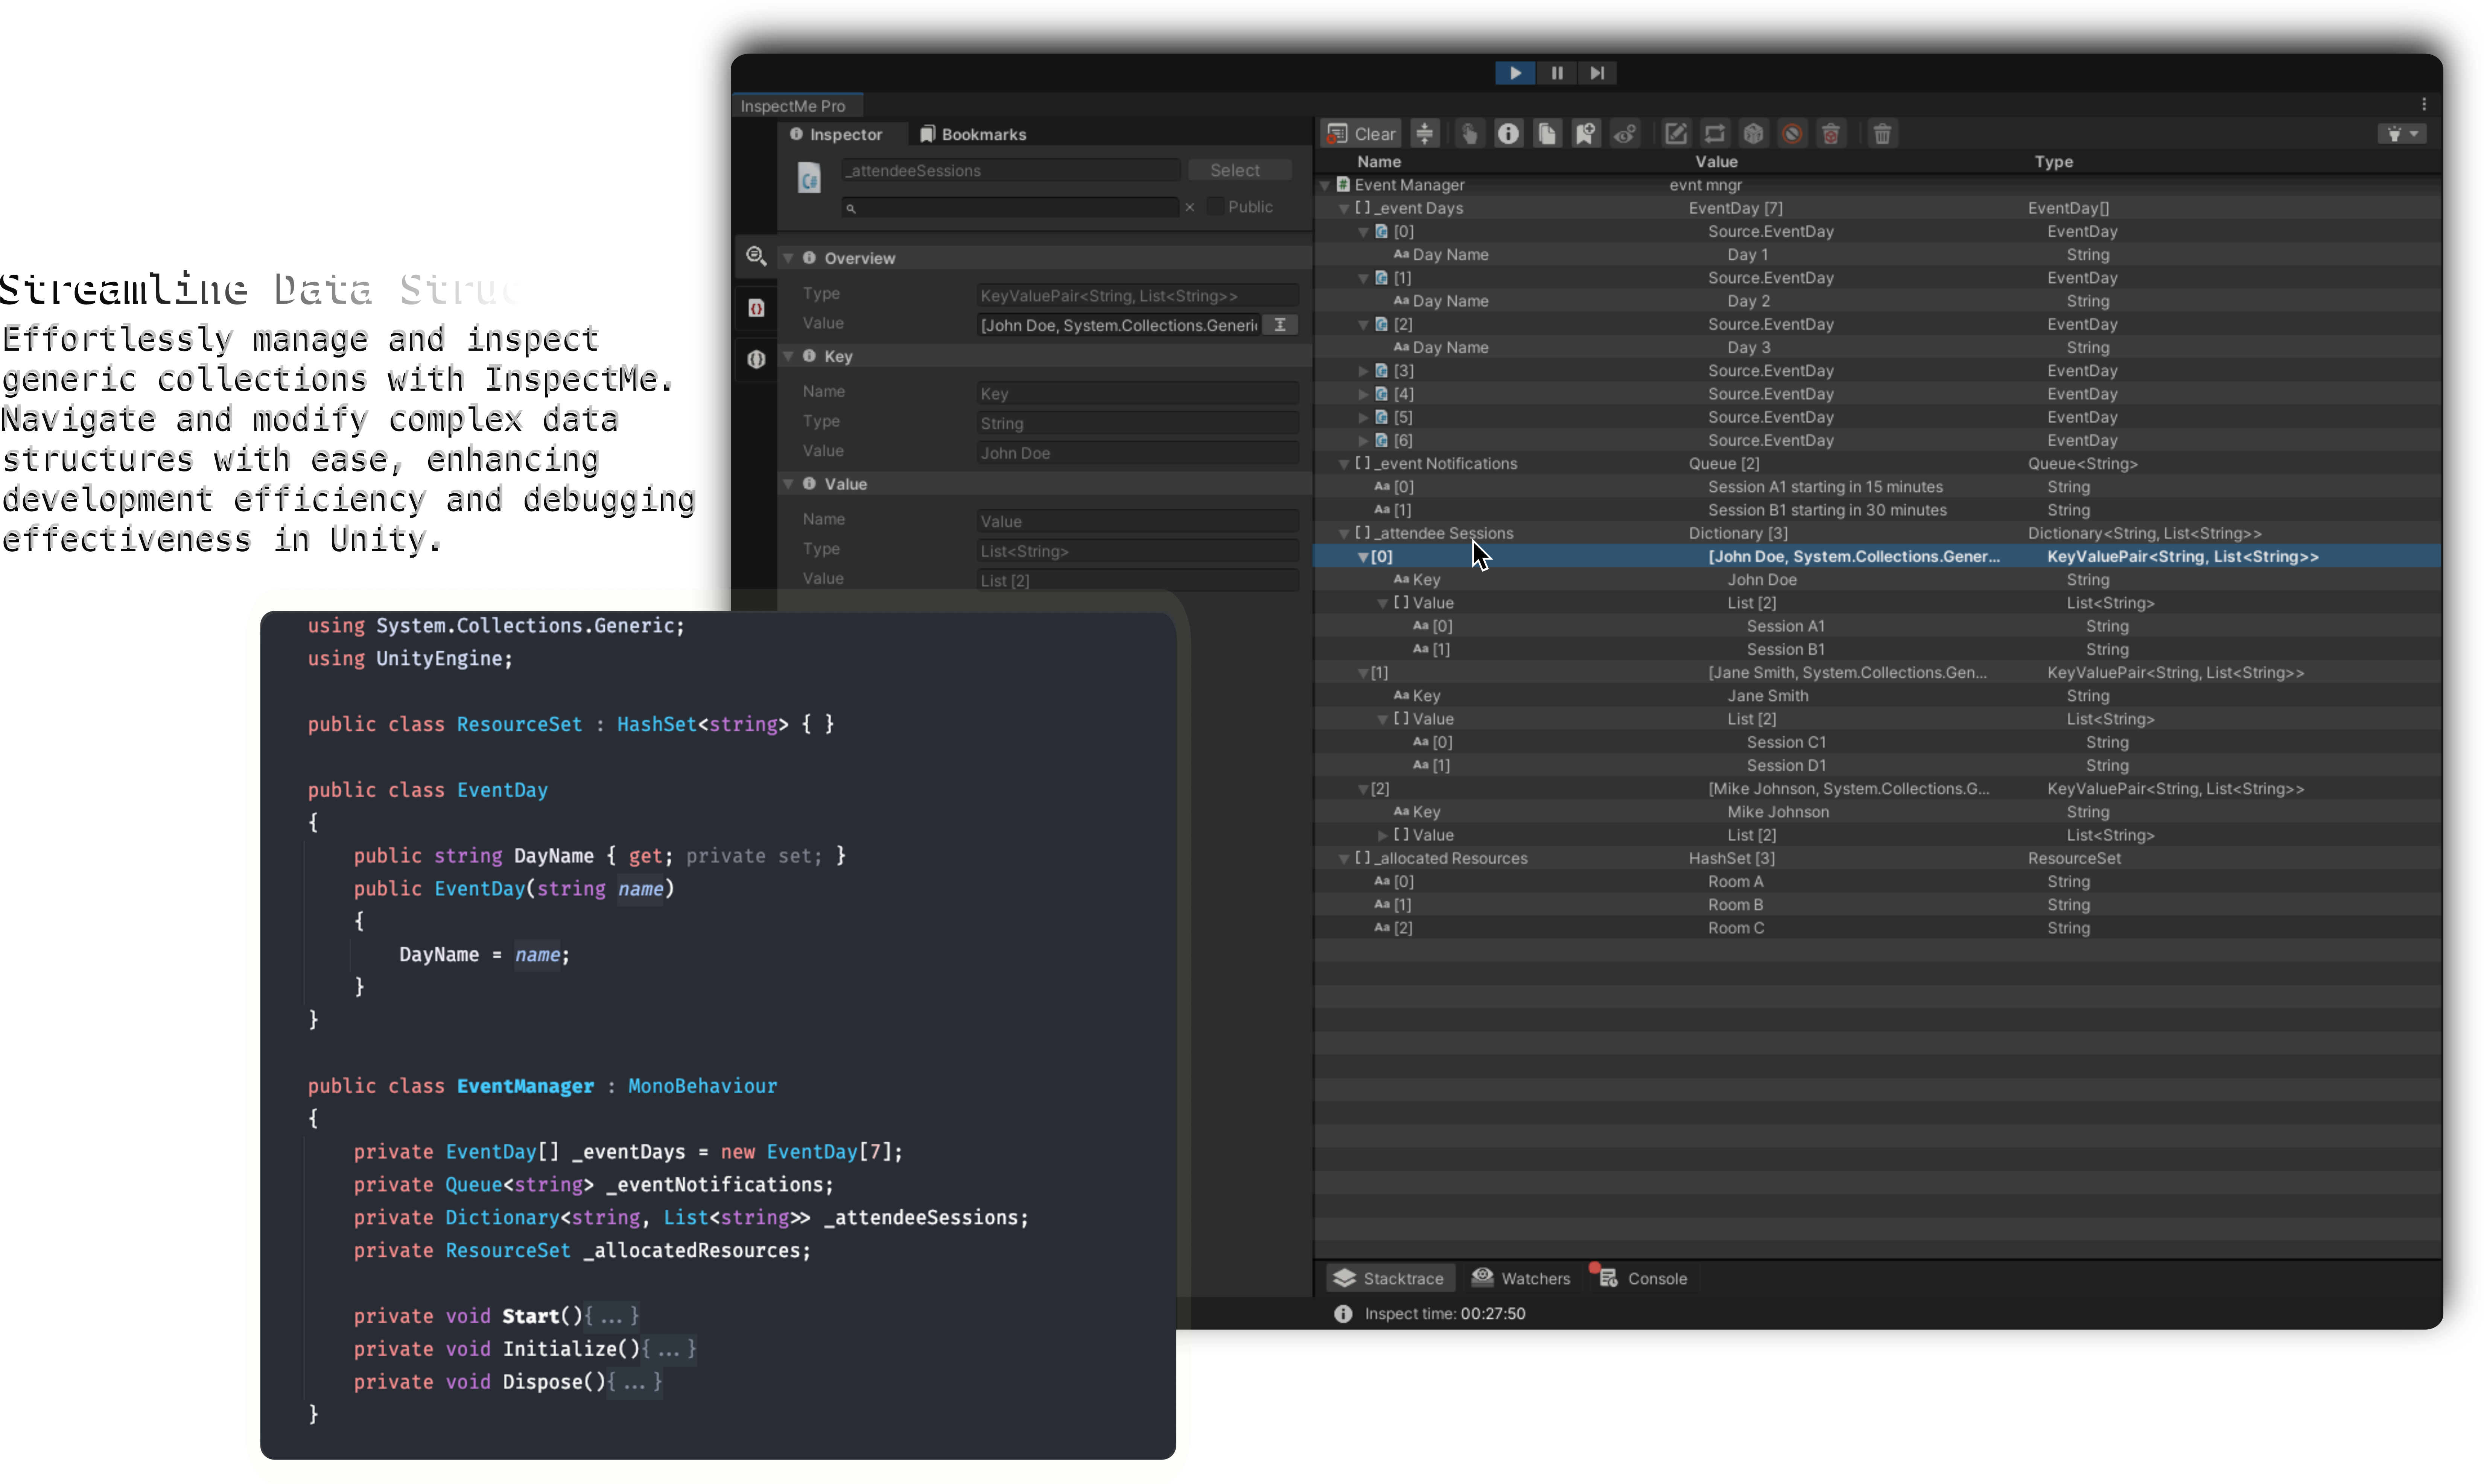Select the red braces sidebar icon

point(756,308)
